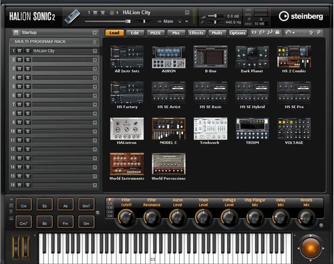Viewport: 334px width, 264px height.
Task: Click the undo arrow in toolbar
Action: [x=289, y=33]
